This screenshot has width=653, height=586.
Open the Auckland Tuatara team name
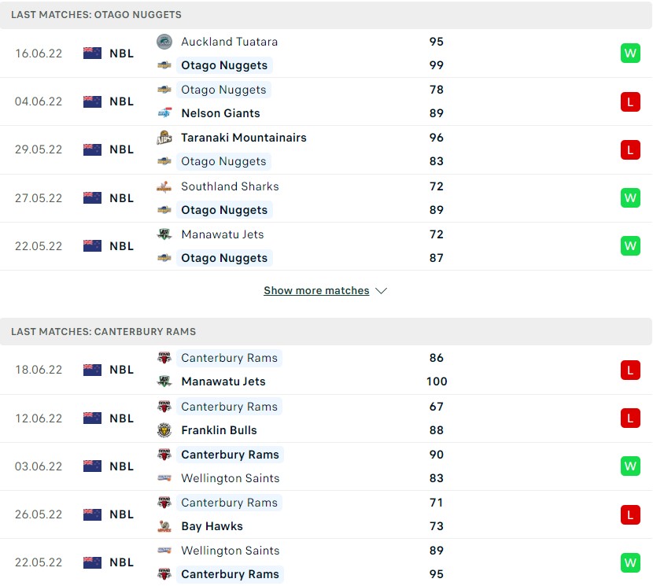(229, 42)
